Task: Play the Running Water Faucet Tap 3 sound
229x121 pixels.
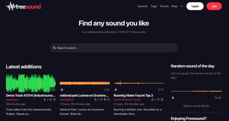Action: (x=116, y=90)
